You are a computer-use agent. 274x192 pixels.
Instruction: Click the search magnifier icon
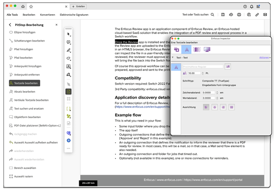click(x=212, y=15)
